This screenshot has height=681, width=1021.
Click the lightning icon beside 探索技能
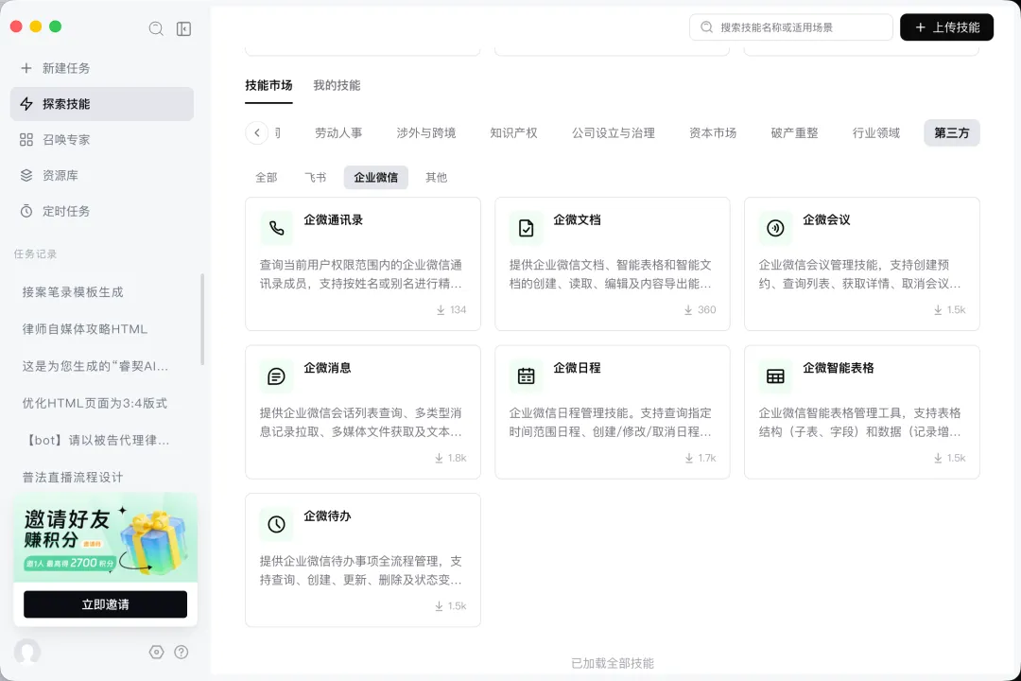[26, 104]
